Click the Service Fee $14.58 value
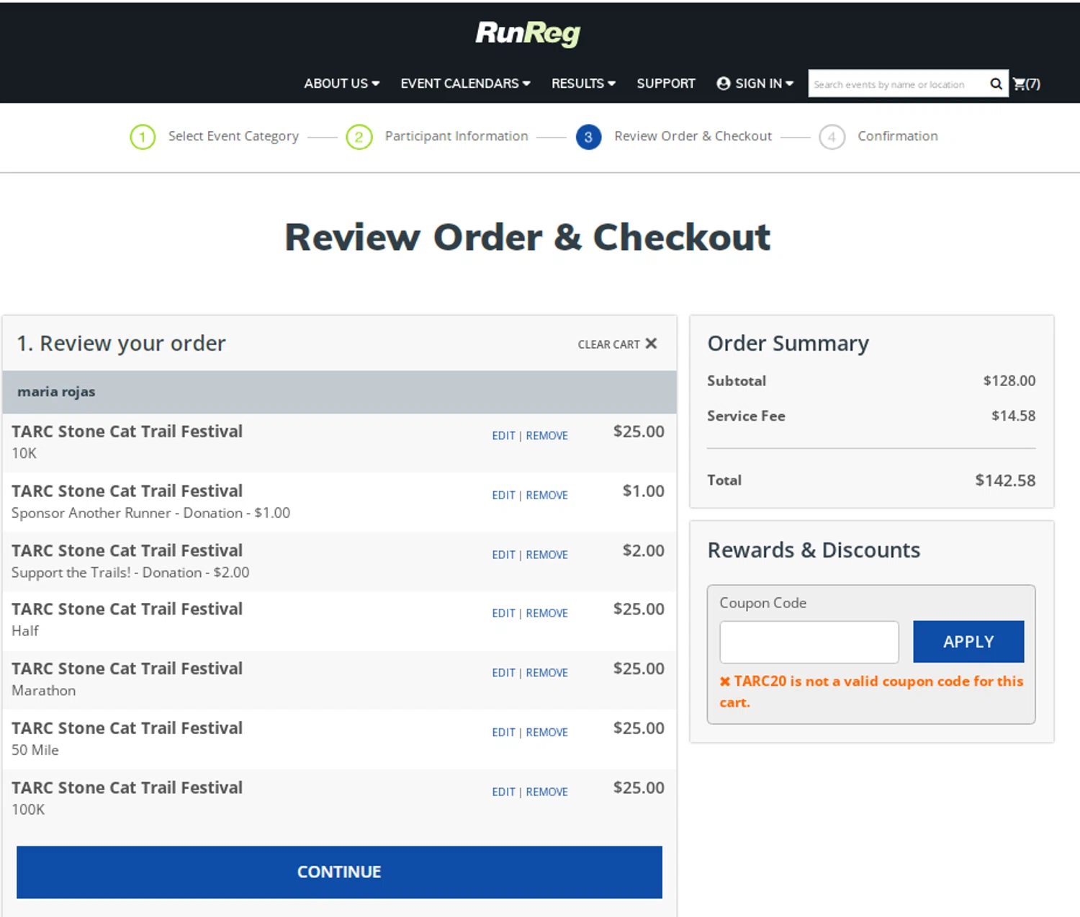 [x=1013, y=416]
